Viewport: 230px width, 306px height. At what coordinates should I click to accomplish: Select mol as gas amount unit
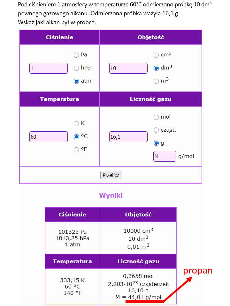(x=156, y=117)
